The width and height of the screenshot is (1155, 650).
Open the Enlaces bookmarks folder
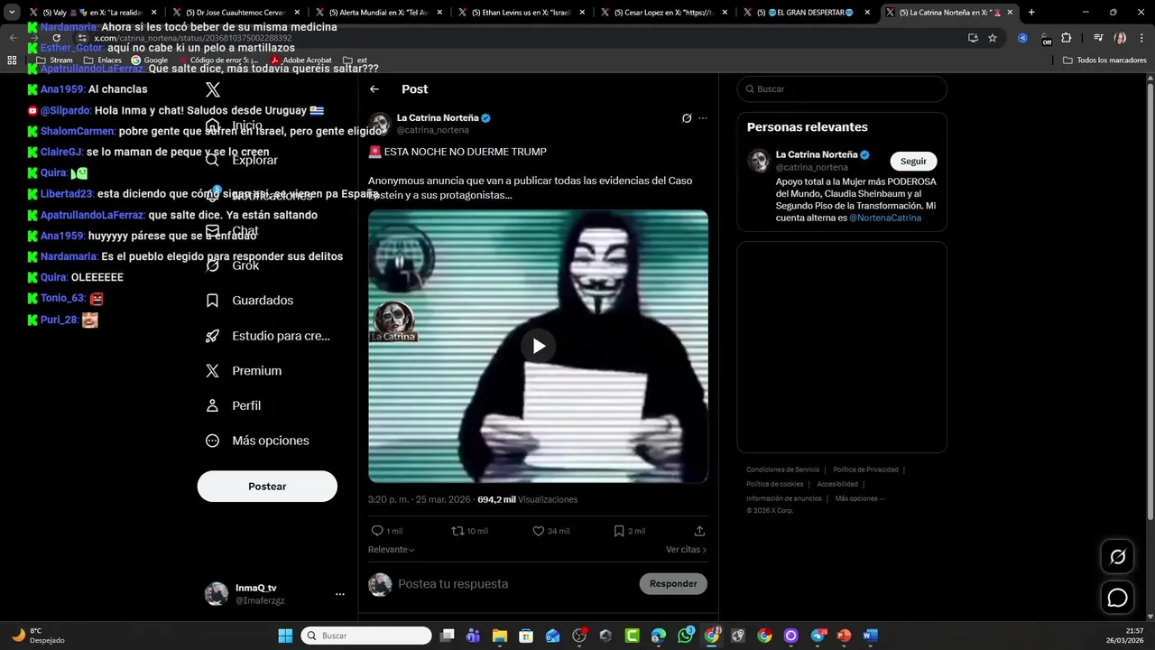pos(103,60)
